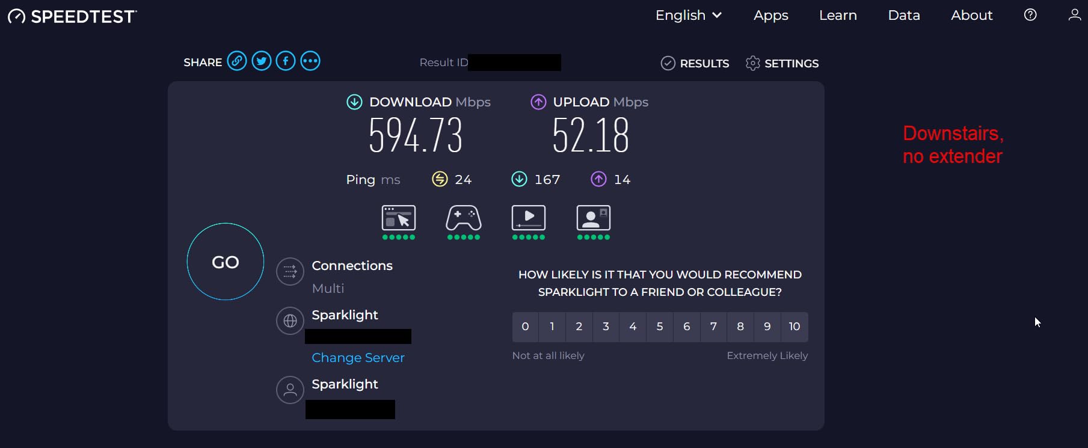The width and height of the screenshot is (1088, 448).
Task: Click the Connections mode icon
Action: pyautogui.click(x=290, y=272)
